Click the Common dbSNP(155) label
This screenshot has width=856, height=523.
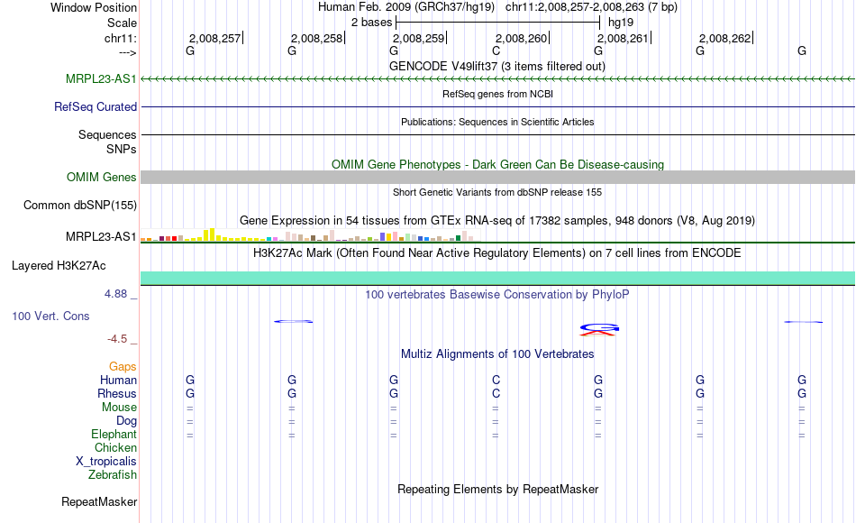click(x=80, y=205)
